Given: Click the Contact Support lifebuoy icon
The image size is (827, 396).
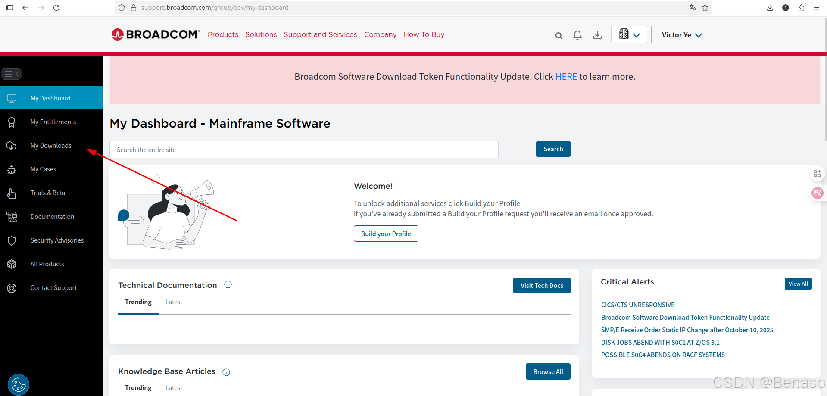Looking at the screenshot, I should (x=12, y=288).
